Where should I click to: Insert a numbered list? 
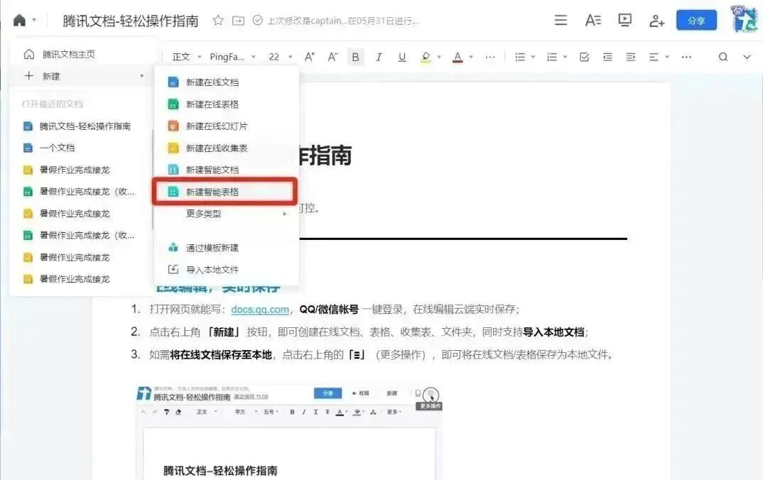coord(552,57)
